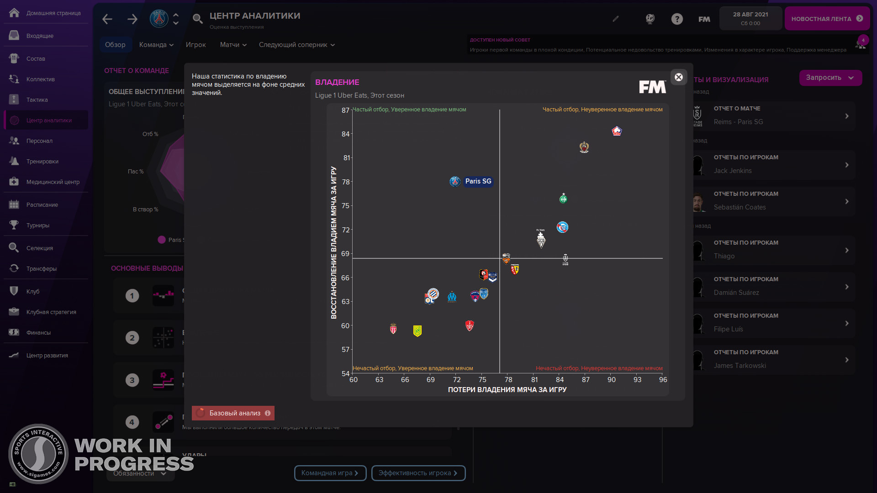Open the search magnifier icon
Viewport: 877px width, 493px height.
click(x=197, y=19)
